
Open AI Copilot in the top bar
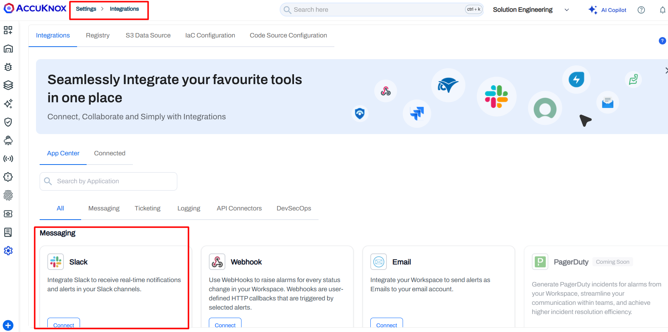click(607, 10)
